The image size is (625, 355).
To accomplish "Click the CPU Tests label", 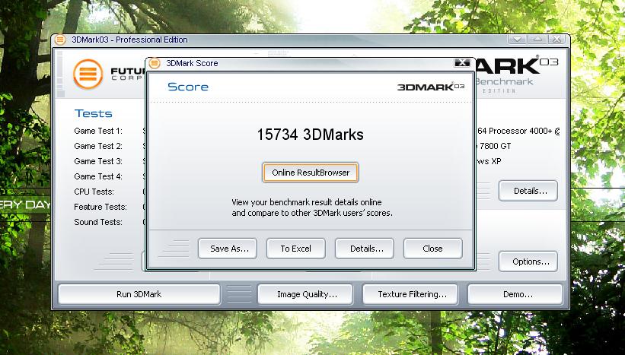I will [x=94, y=192].
